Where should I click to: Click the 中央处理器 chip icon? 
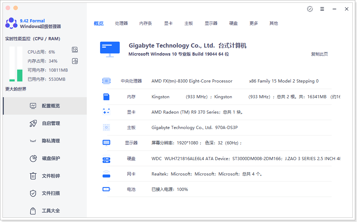(106, 81)
